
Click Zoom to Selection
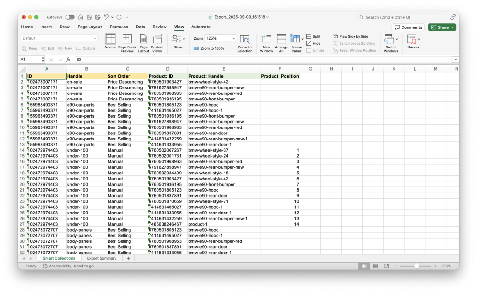pyautogui.click(x=245, y=43)
